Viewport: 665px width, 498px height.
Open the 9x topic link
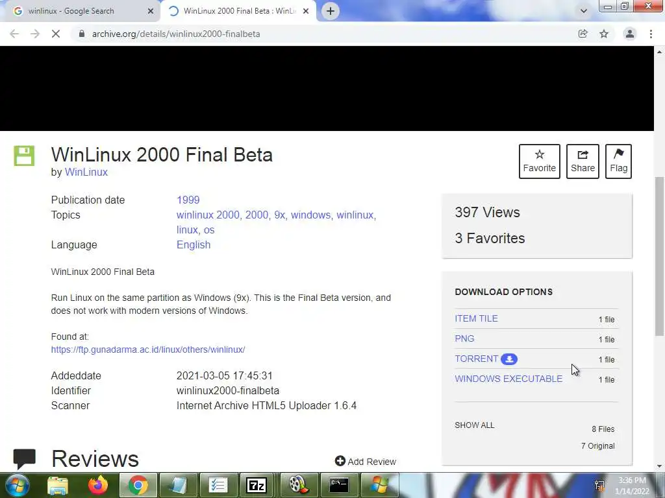(279, 215)
